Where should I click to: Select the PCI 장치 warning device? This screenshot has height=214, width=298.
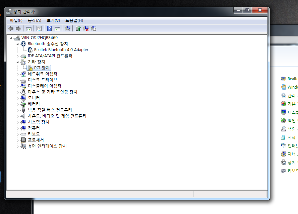coord(39,68)
